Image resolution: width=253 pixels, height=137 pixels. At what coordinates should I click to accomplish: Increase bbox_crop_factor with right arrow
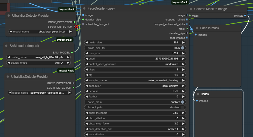click(183, 124)
